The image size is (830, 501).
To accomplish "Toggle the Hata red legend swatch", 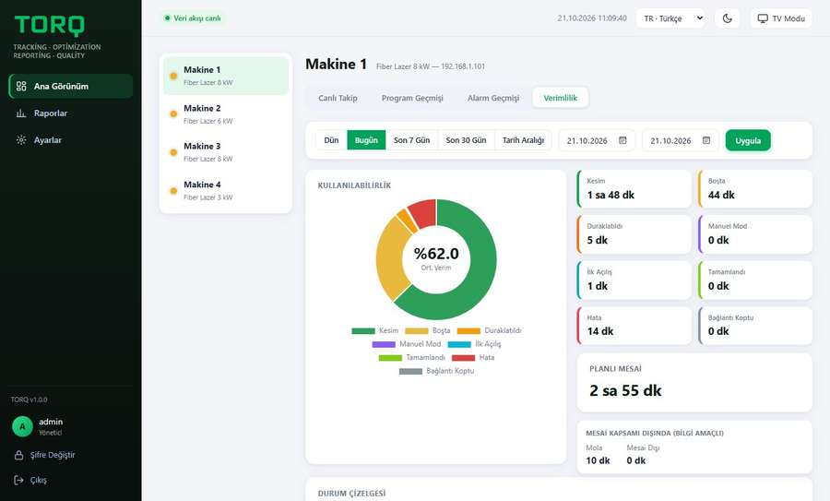I will tap(463, 358).
